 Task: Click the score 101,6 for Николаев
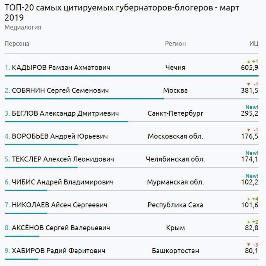250,205
